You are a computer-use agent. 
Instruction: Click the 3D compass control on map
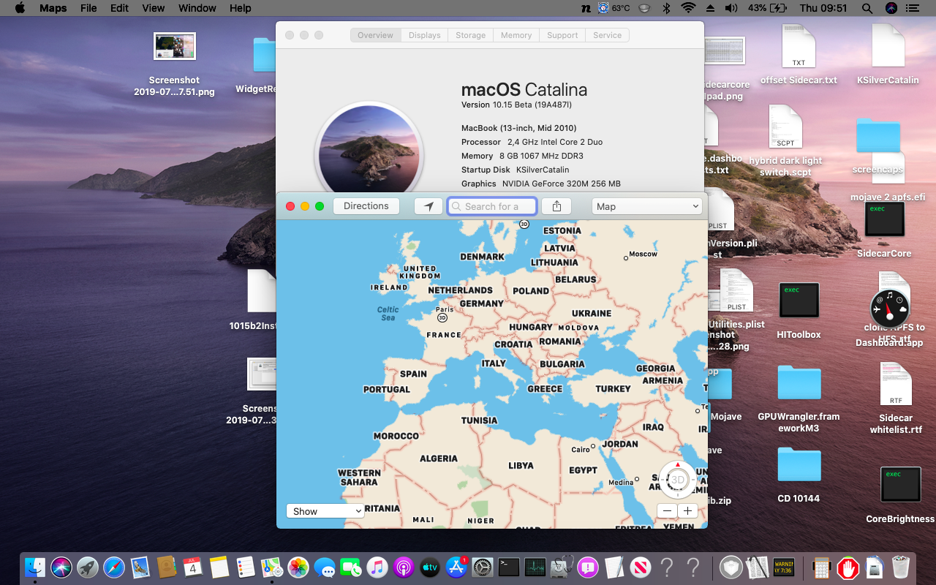pyautogui.click(x=678, y=479)
